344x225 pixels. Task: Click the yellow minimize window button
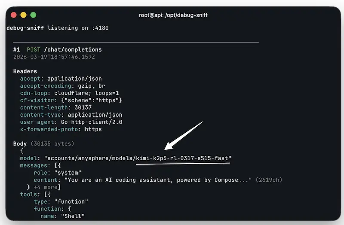tap(23, 15)
